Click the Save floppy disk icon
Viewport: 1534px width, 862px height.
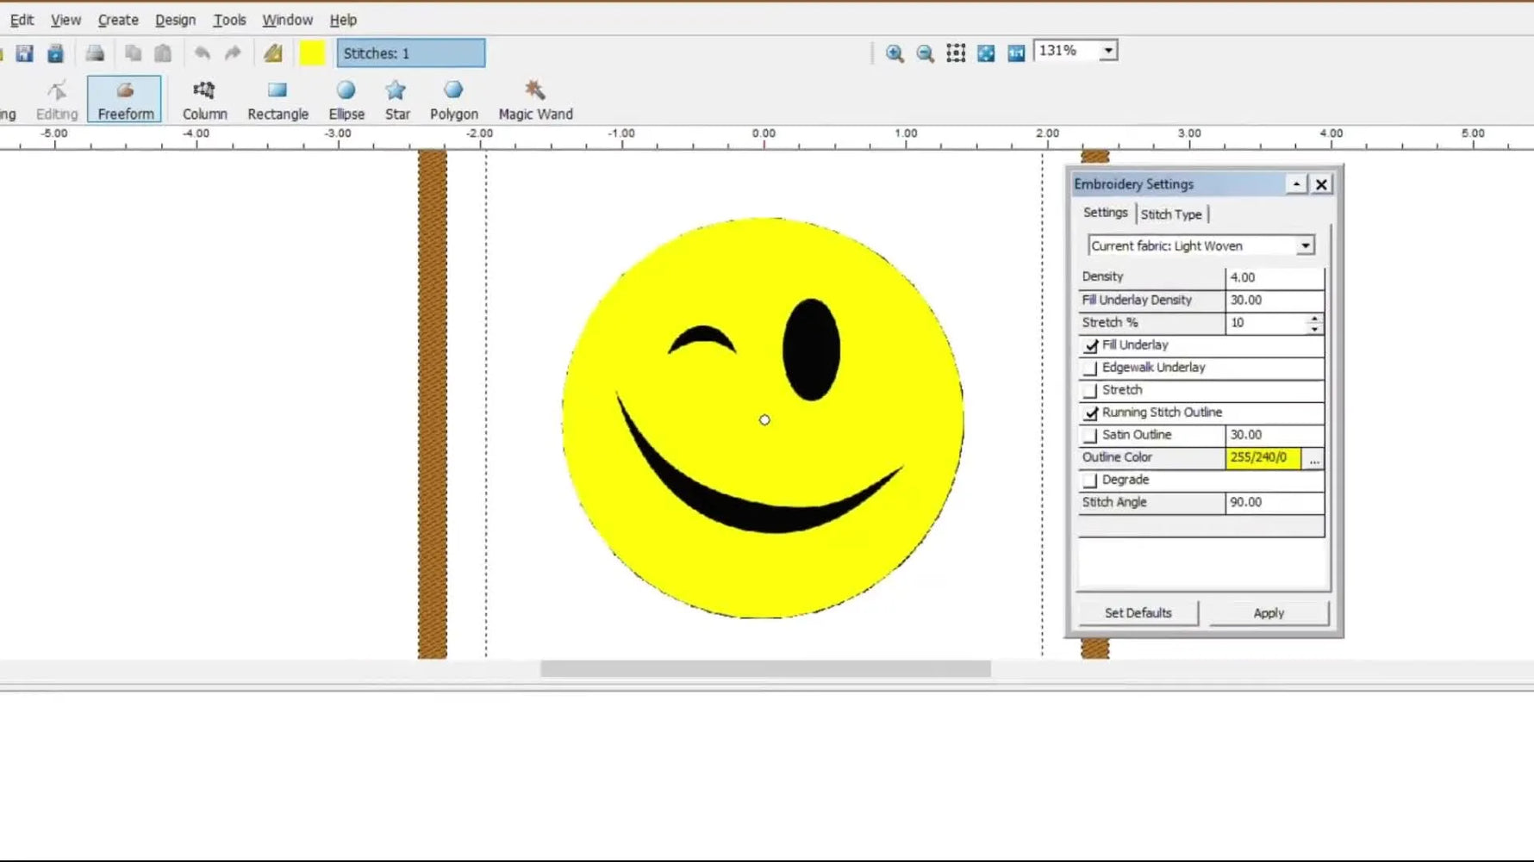coord(24,53)
